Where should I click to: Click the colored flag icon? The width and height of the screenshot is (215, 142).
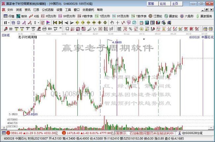tap(48, 22)
